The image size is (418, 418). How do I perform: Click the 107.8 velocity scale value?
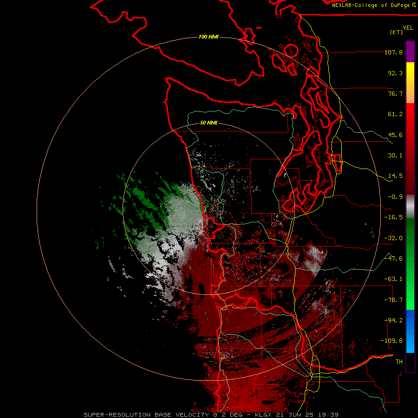(393, 52)
